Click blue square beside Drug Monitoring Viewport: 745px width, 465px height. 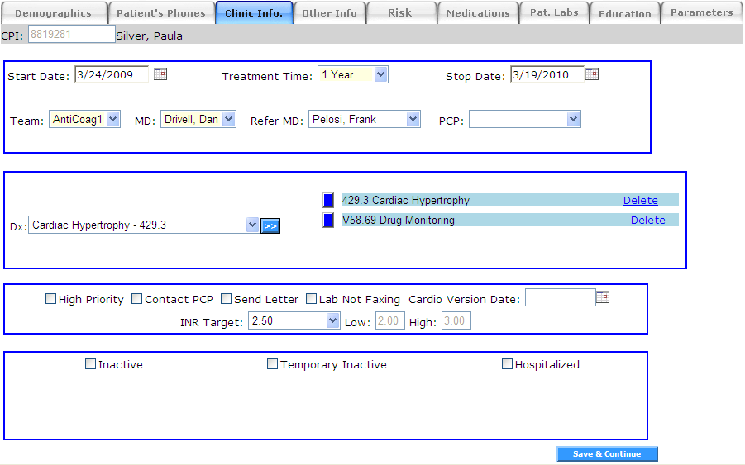pos(328,221)
